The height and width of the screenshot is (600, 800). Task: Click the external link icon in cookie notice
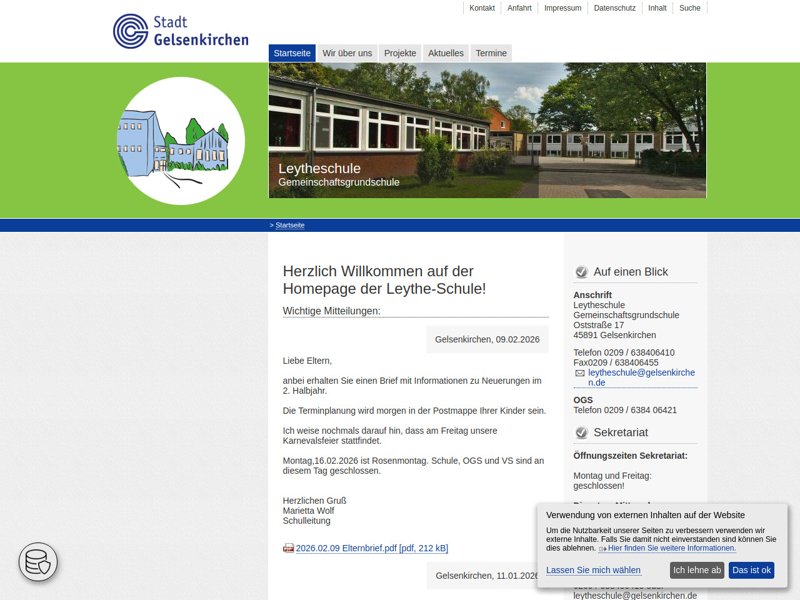602,549
